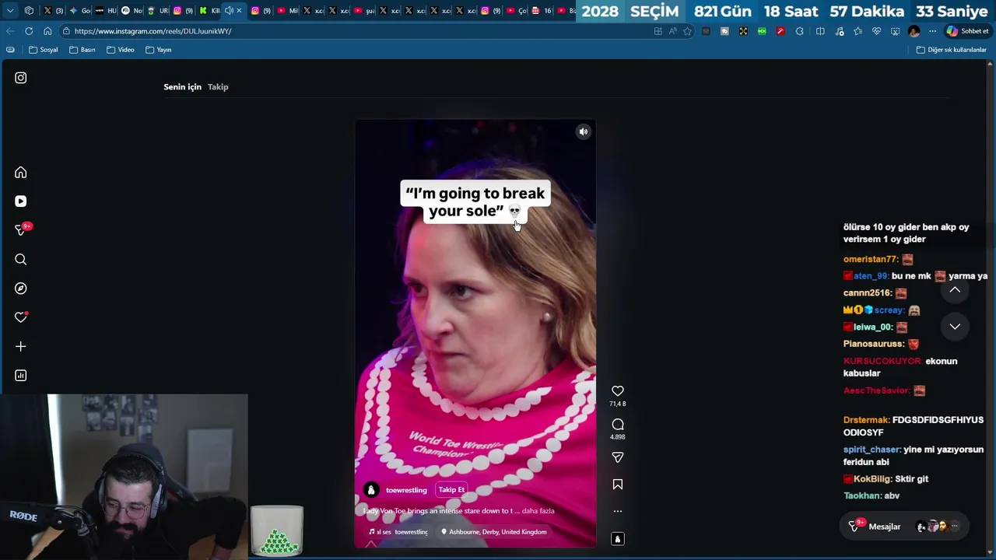The height and width of the screenshot is (560, 996).
Task: Click the browser address bar URL
Action: coord(153,31)
